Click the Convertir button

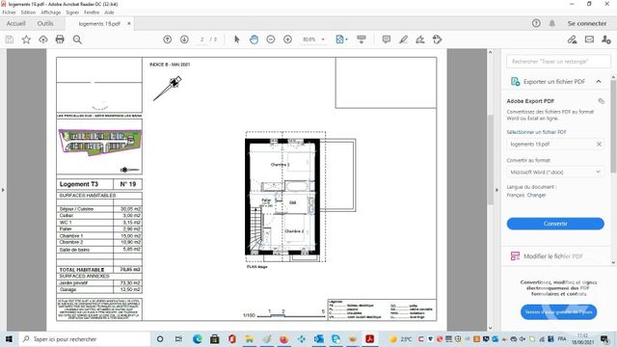pos(555,224)
